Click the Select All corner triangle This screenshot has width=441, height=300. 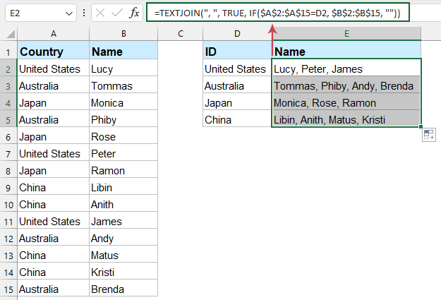click(10, 34)
